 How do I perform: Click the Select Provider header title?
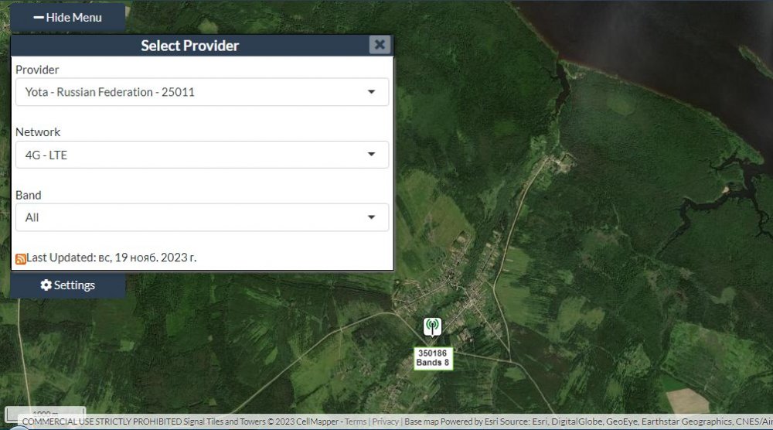pos(189,46)
